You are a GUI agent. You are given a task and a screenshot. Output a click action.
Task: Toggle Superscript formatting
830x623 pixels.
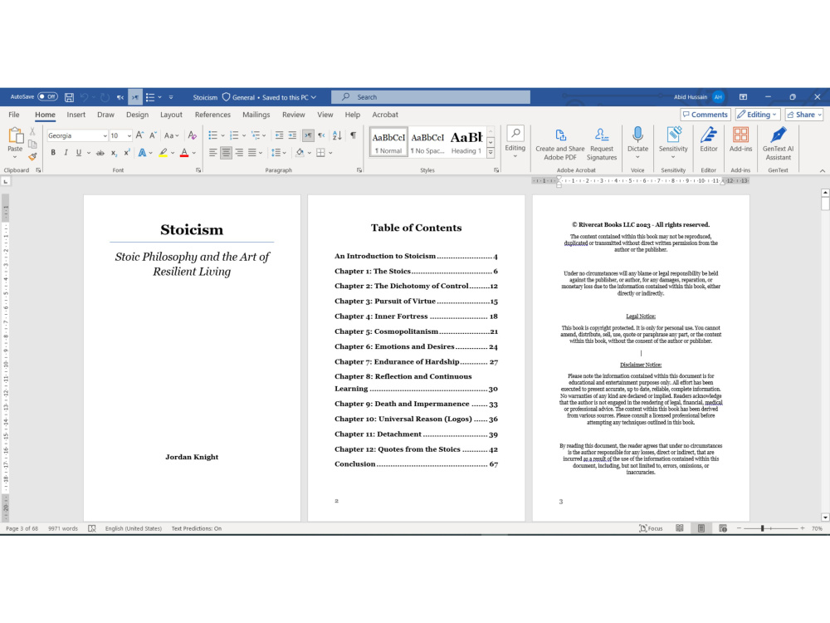point(127,153)
